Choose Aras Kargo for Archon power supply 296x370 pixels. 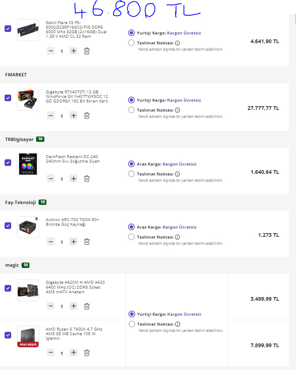(131, 227)
